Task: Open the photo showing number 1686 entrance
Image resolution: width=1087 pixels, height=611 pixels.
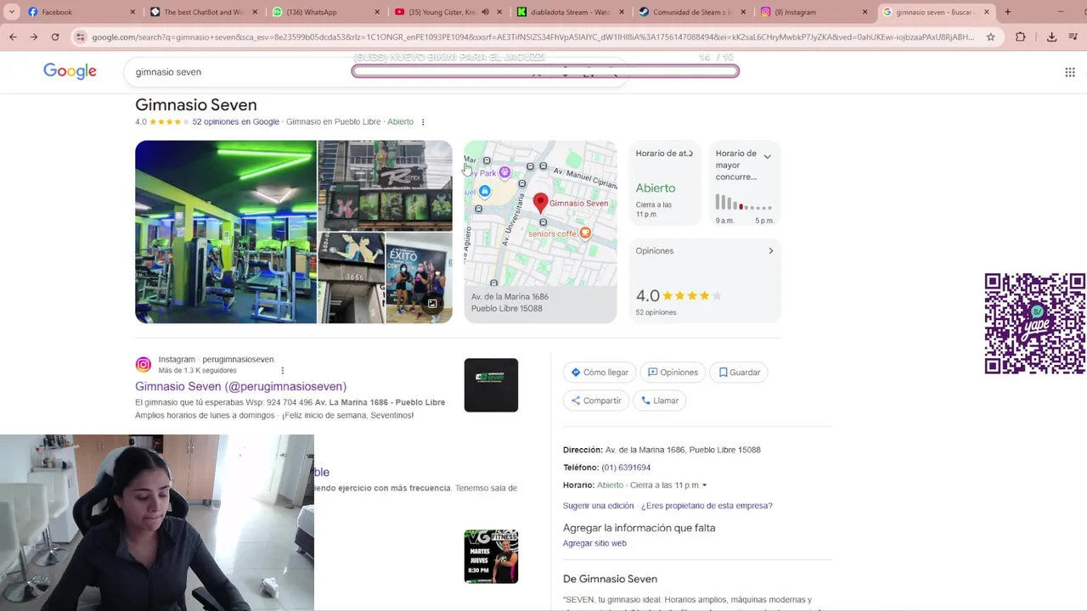Action: tap(351, 278)
